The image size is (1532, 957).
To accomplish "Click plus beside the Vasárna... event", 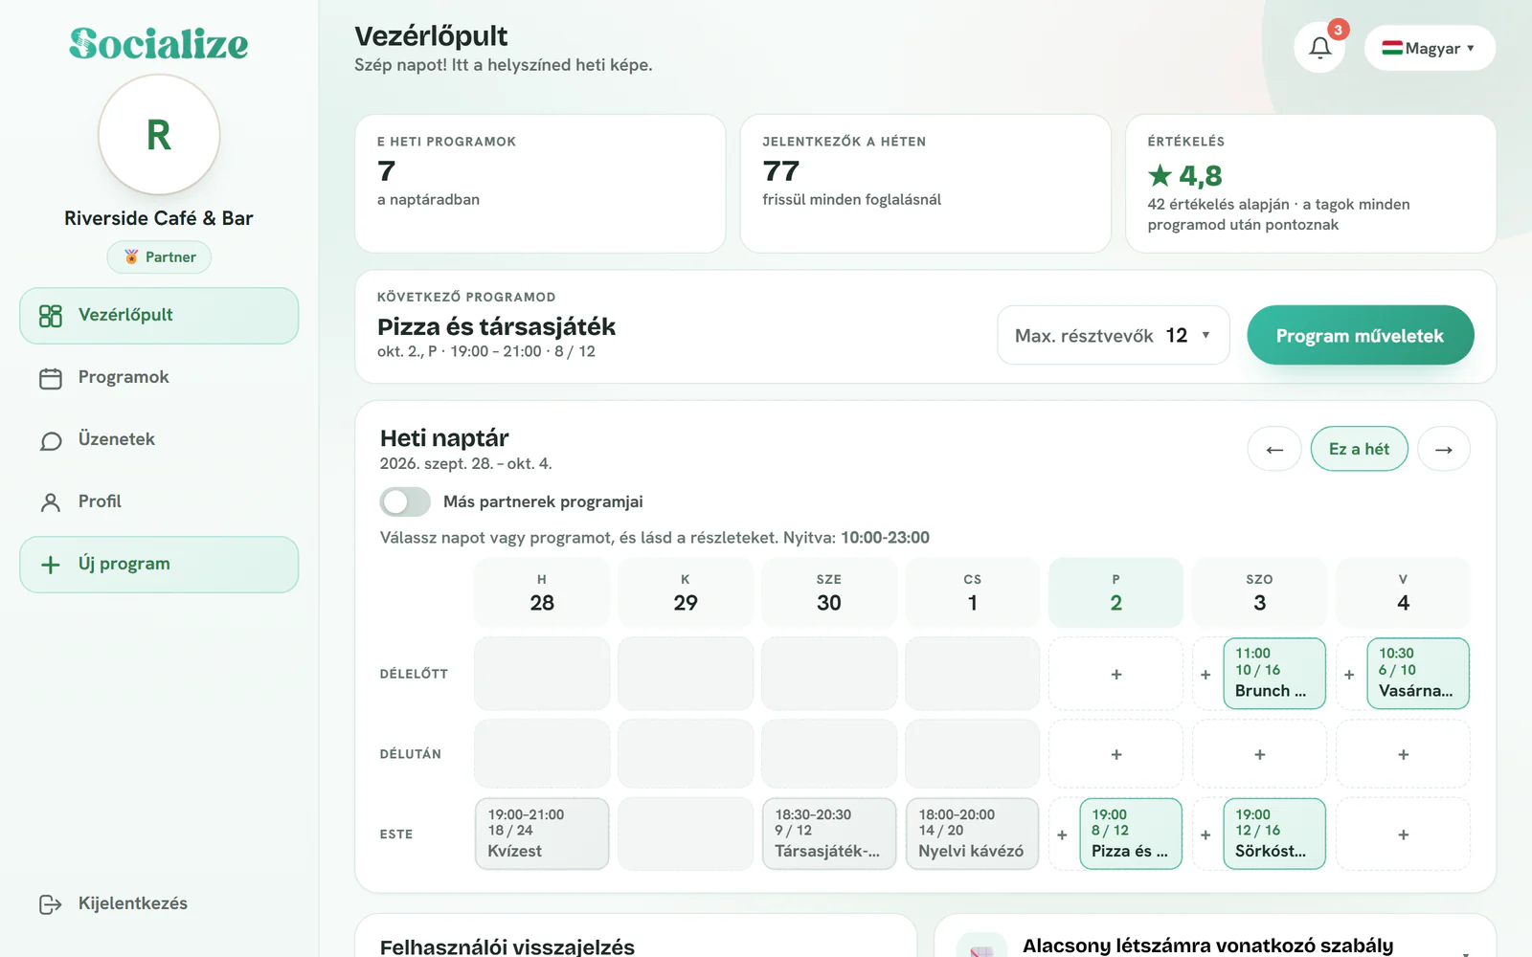I will pos(1349,674).
